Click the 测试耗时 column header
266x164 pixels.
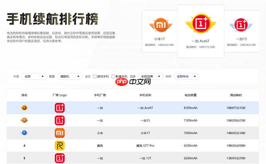pyautogui.click(x=236, y=95)
